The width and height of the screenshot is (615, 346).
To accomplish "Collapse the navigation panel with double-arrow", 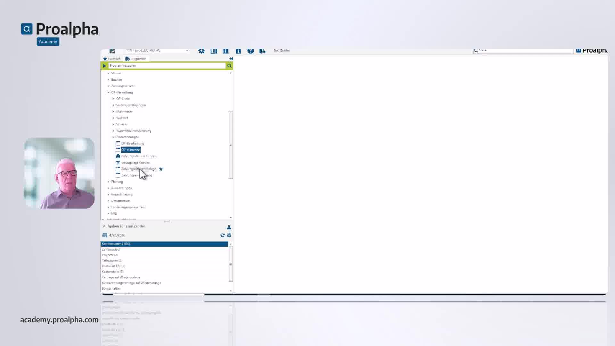I will pyautogui.click(x=231, y=59).
